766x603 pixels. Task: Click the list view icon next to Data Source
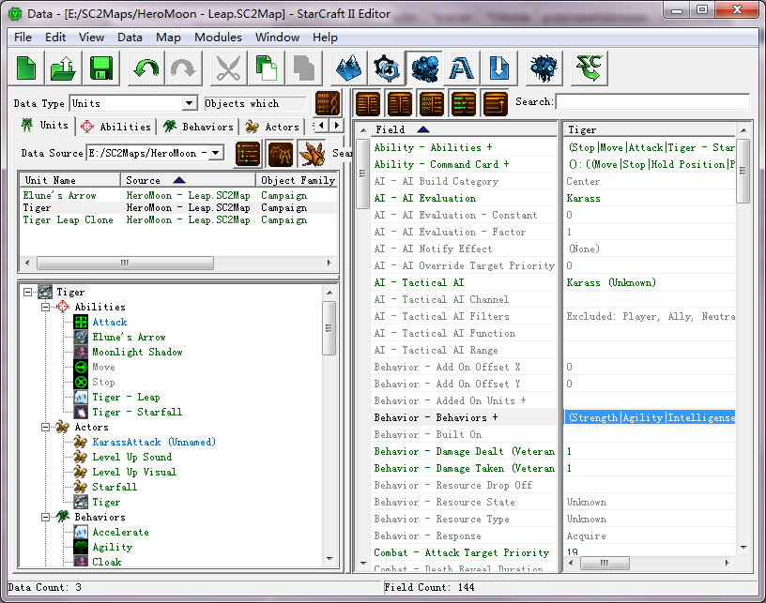click(248, 153)
